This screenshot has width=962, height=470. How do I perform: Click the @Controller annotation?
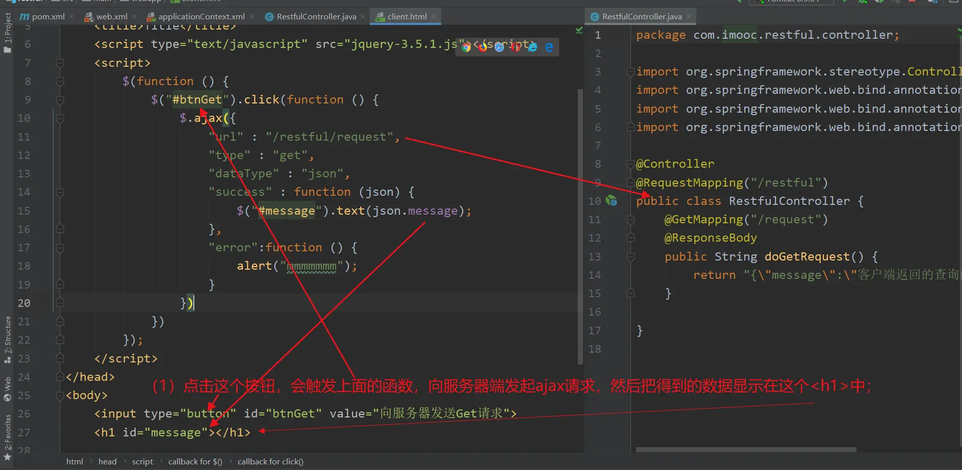coord(675,164)
